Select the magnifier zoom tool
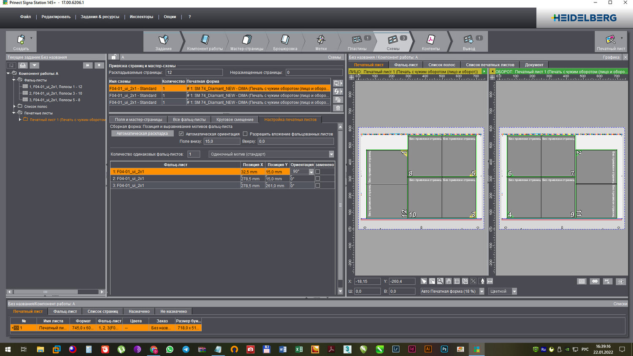 click(x=440, y=281)
